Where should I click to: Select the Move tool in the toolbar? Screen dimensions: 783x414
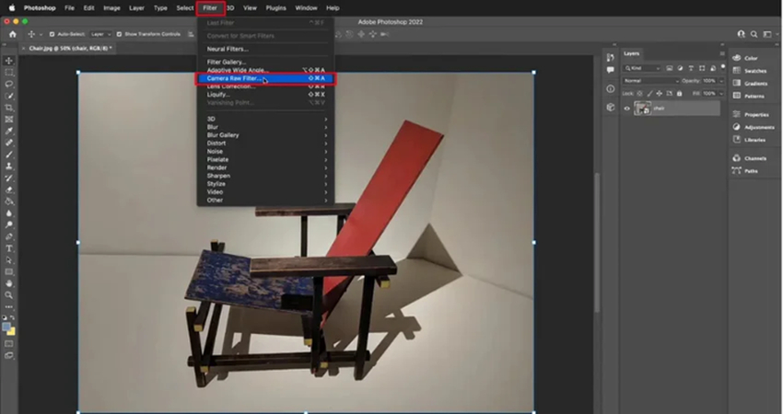pos(9,61)
